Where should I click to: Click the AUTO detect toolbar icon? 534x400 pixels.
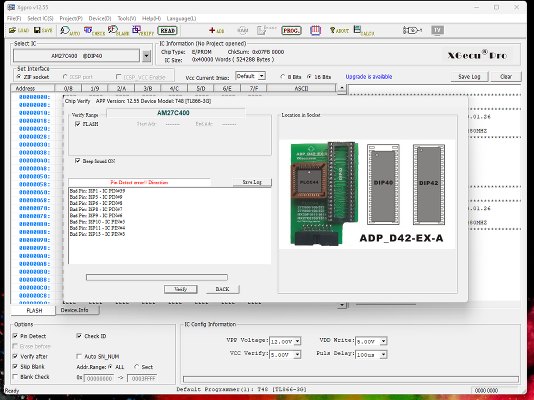pyautogui.click(x=70, y=30)
